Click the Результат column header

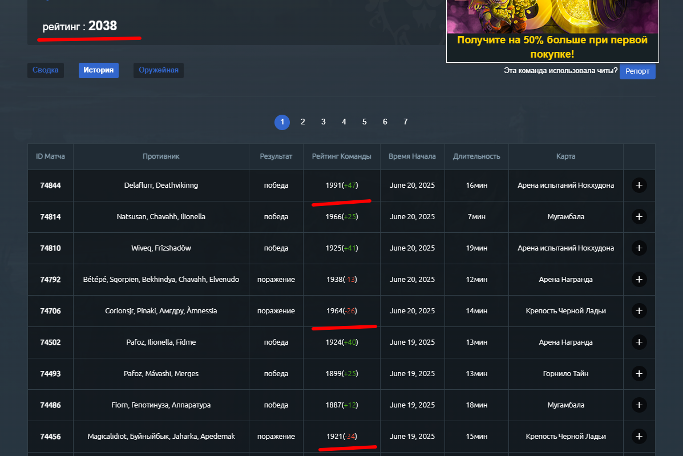(x=276, y=156)
